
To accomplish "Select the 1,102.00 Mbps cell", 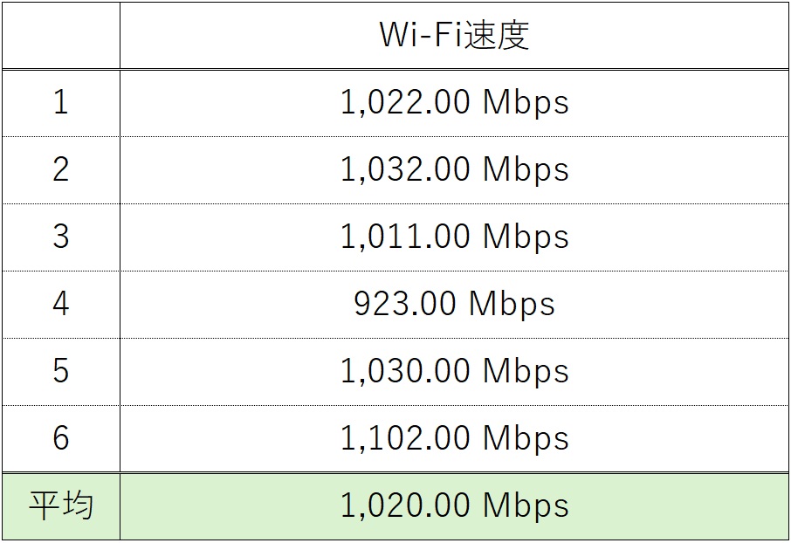I will click(454, 438).
